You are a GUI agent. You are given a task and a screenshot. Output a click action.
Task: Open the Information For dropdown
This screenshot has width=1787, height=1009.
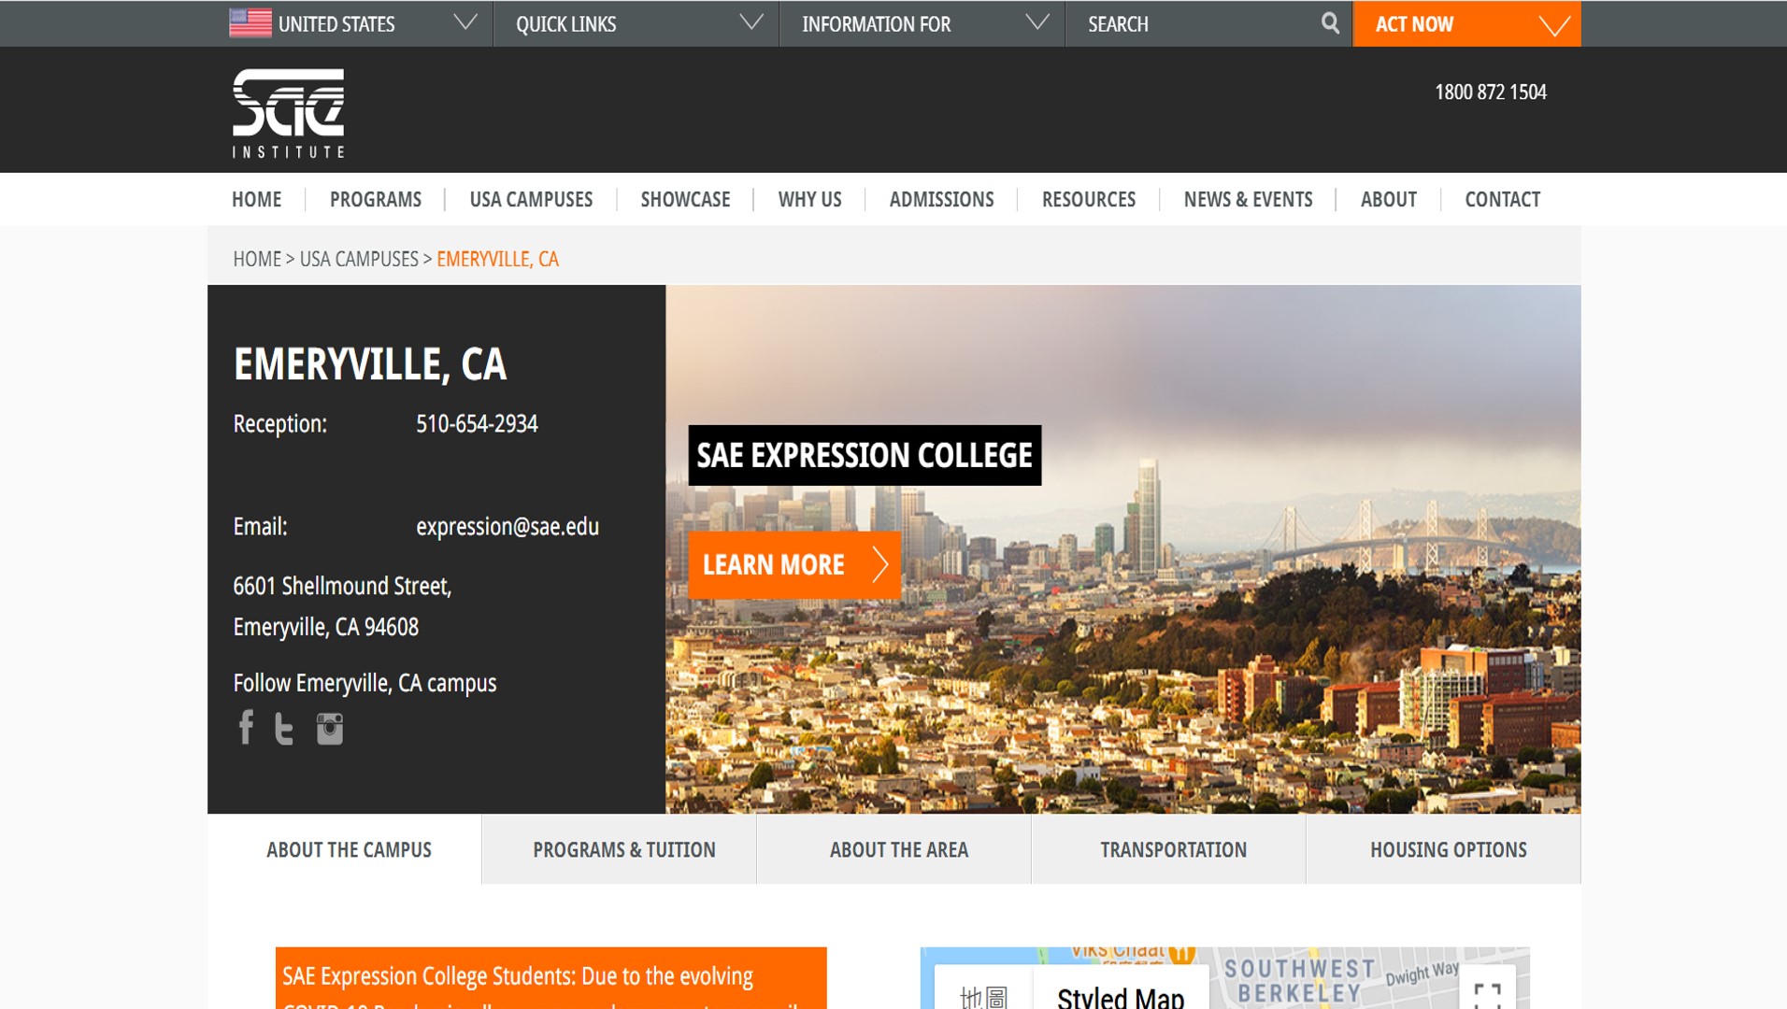click(x=1036, y=23)
